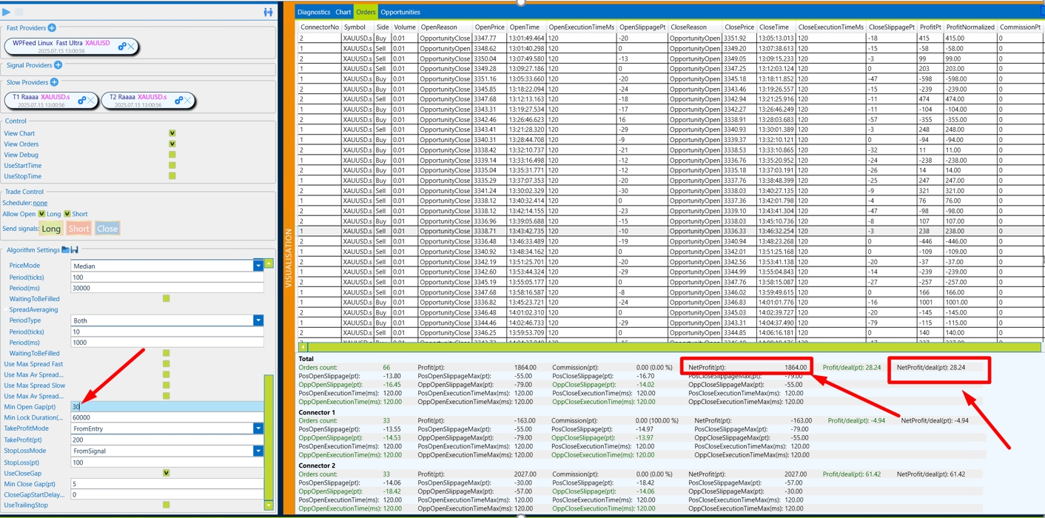The image size is (1045, 518).
Task: Switch to the Diagnostics tab
Action: click(x=314, y=12)
